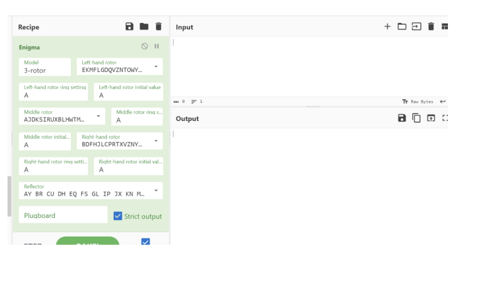Click the Save recipe icon
Image resolution: width=478 pixels, height=286 pixels.
tap(129, 26)
